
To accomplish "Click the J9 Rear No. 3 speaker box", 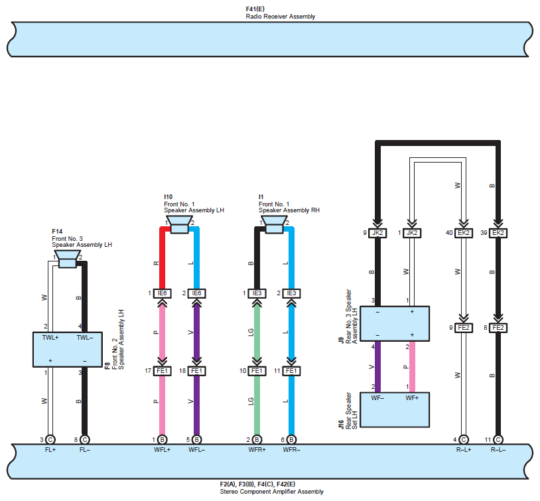I will pyautogui.click(x=395, y=323).
